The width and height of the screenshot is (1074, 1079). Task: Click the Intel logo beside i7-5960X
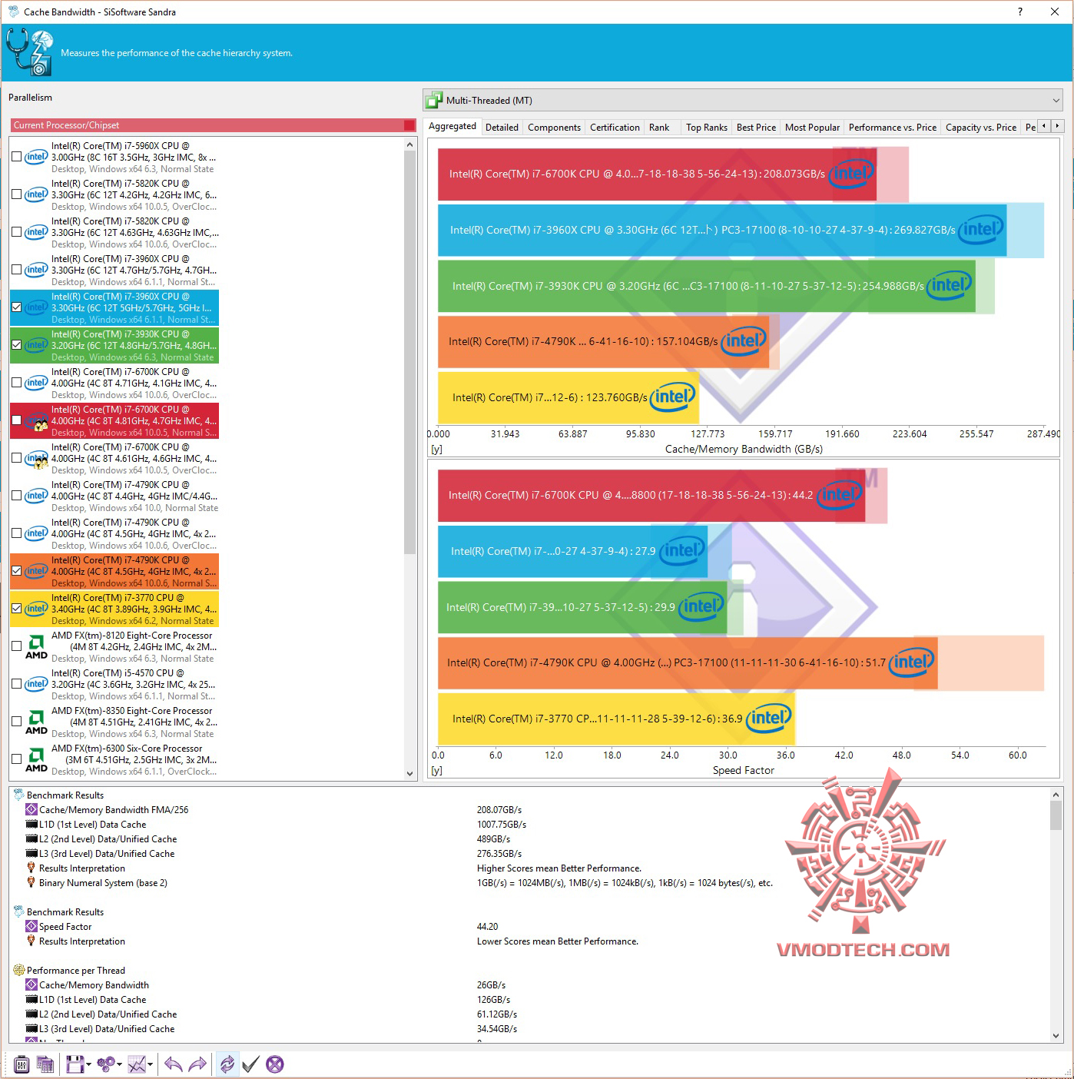36,157
